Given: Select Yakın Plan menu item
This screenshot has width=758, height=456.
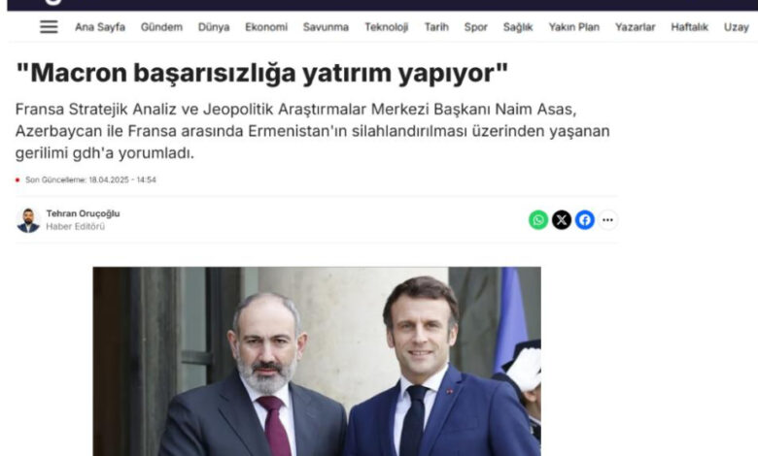Looking at the screenshot, I should tap(573, 27).
